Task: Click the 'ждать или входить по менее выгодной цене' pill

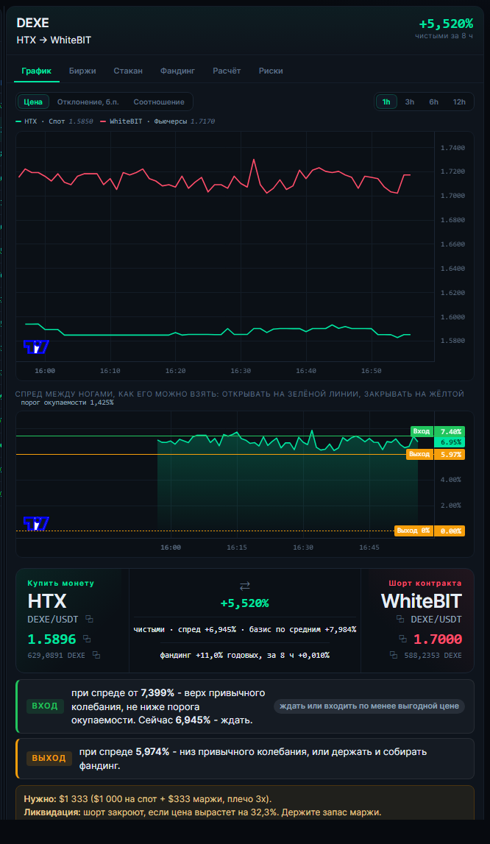Action: tap(369, 706)
